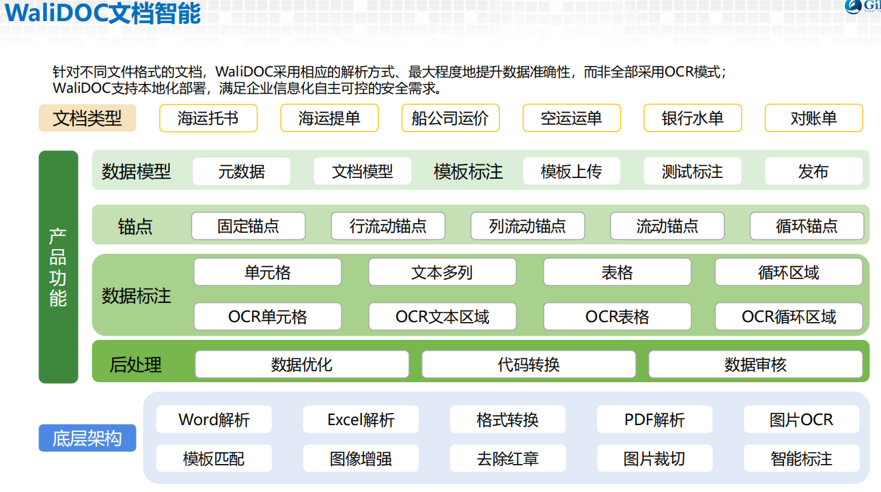
Task: Click the Excel解析 box
Action: click(361, 419)
